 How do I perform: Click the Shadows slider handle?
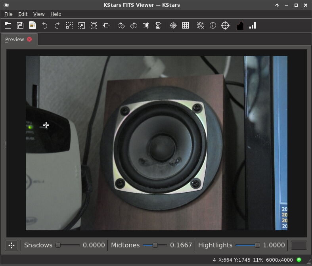[58, 245]
